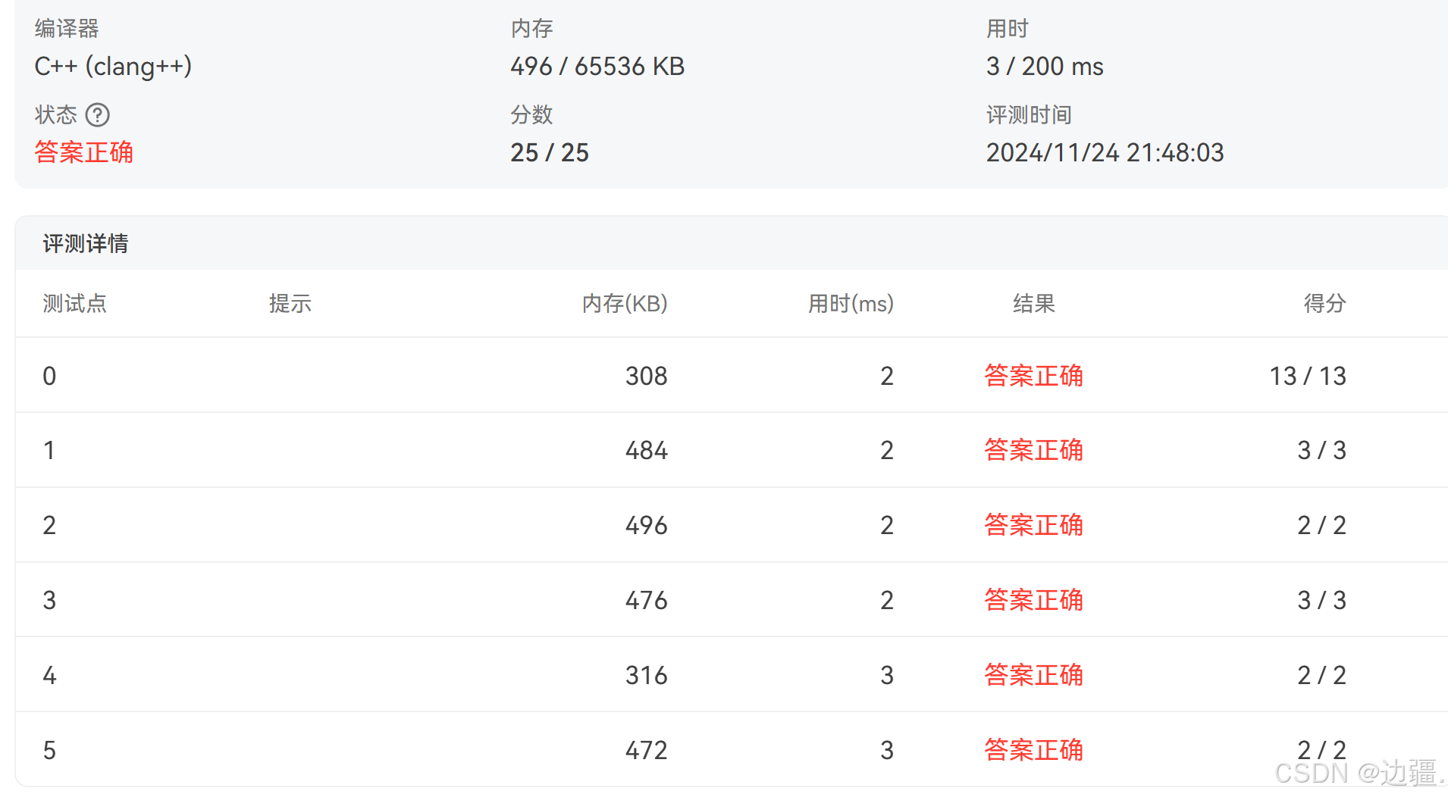
Task: Click judge time 2024/11/24 21:48:03
Action: (1105, 153)
